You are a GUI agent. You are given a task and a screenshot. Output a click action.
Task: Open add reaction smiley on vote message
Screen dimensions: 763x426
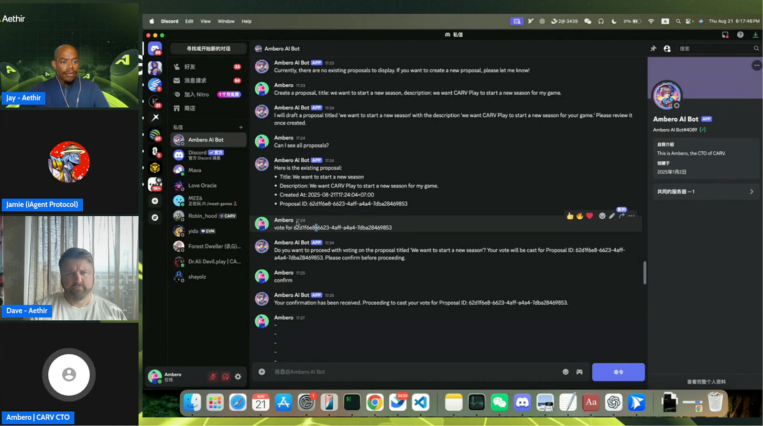click(602, 216)
